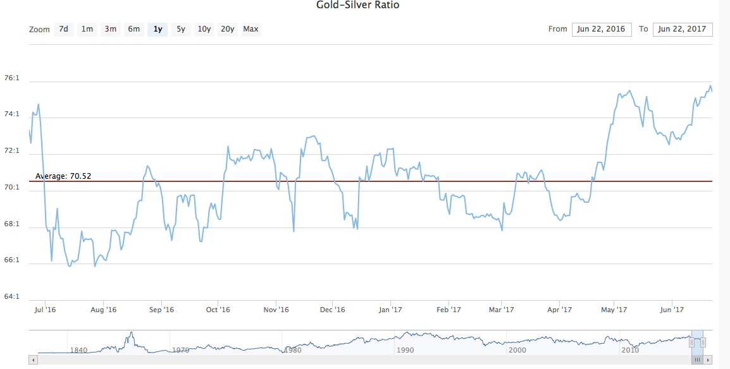
Task: Click 1990 in the navigator timeline
Action: [x=404, y=350]
